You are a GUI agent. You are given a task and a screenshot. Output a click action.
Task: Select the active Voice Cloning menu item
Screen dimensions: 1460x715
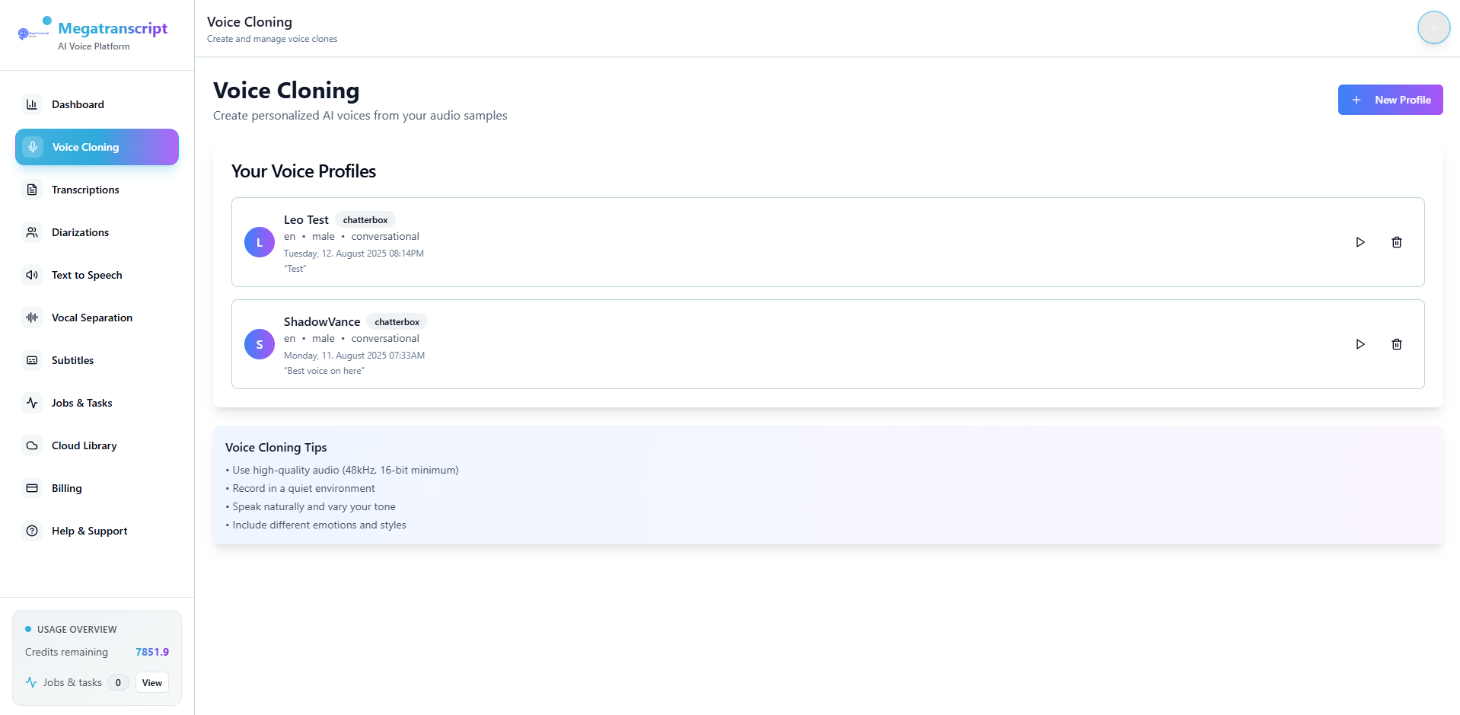click(x=97, y=147)
